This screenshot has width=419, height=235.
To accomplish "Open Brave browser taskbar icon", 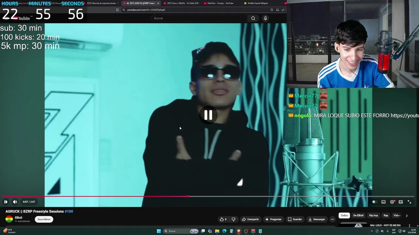I will coord(239,231).
